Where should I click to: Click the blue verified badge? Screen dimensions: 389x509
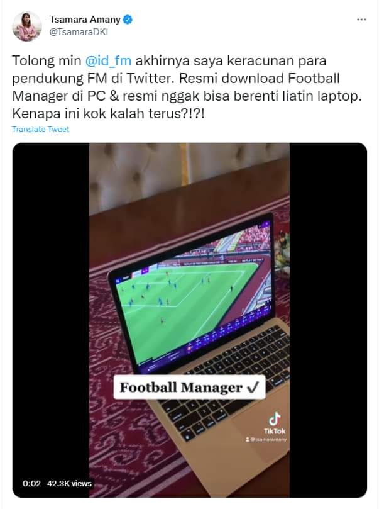128,20
